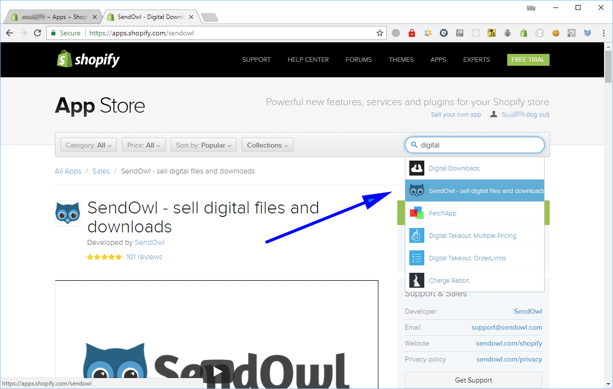Click the grey globe extension icon
This screenshot has width=613, height=389.
(396, 33)
